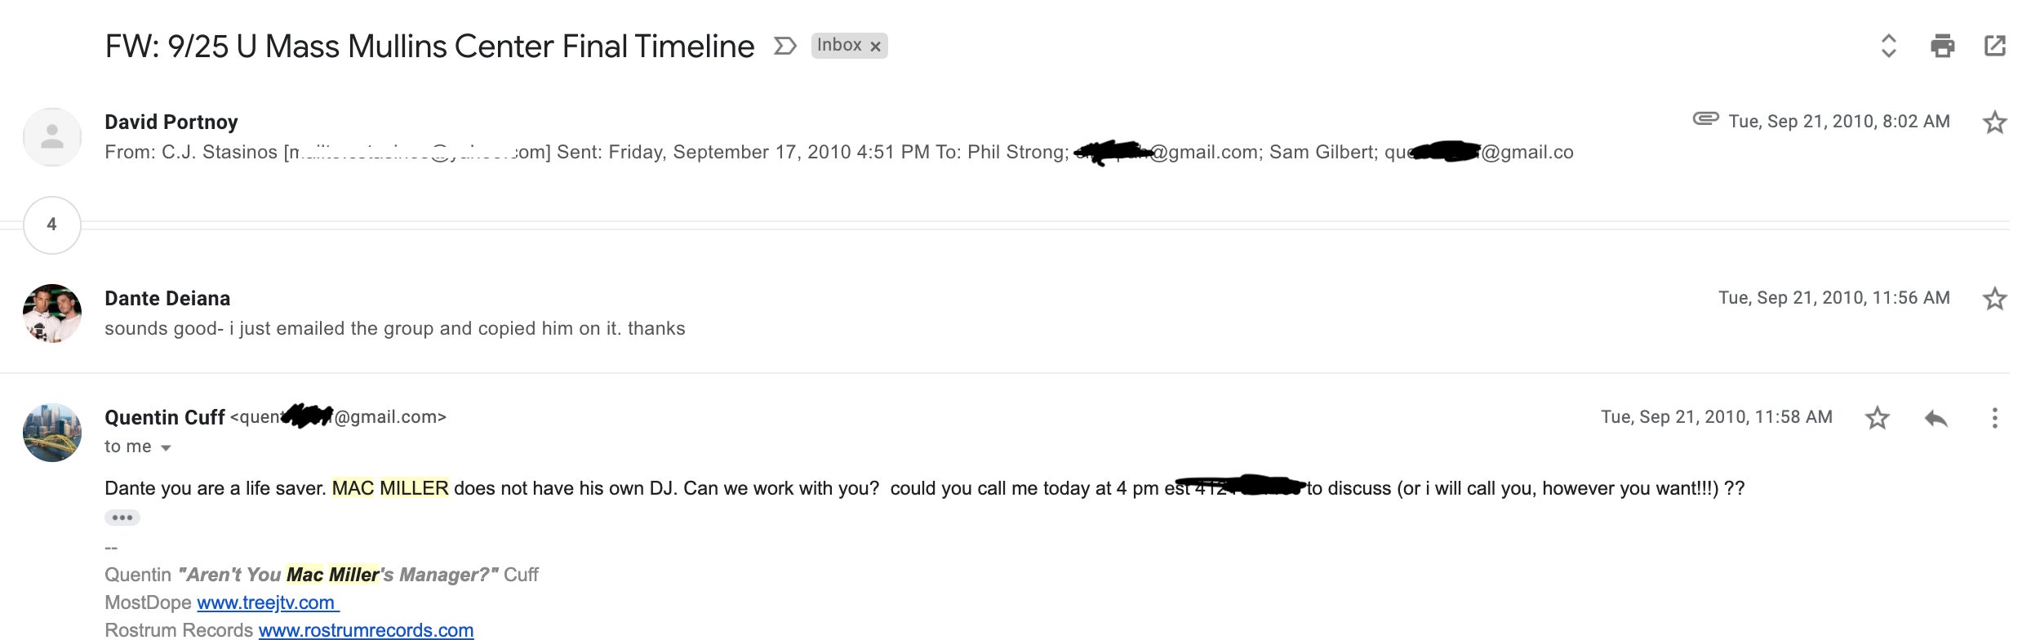Show trimmed content in Quentin's email

click(122, 518)
